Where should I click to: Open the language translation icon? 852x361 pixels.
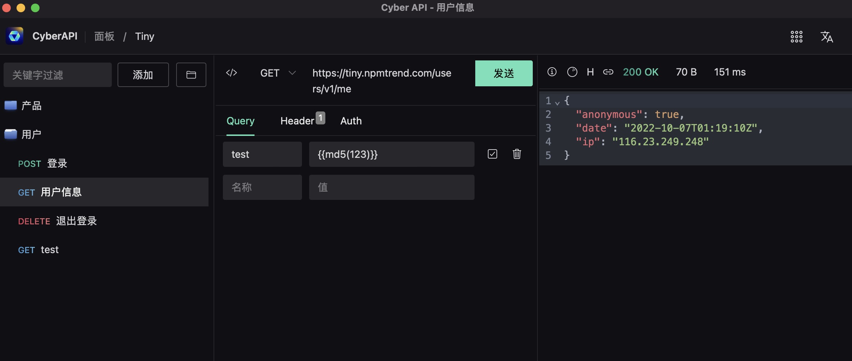pyautogui.click(x=826, y=36)
